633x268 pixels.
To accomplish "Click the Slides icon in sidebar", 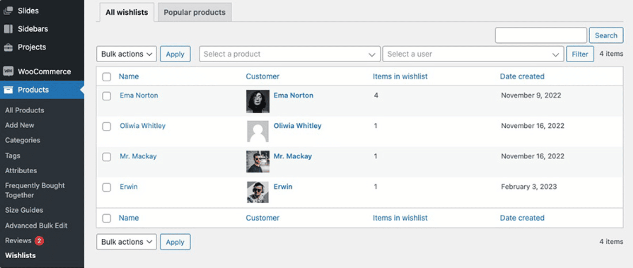I will click(8, 11).
